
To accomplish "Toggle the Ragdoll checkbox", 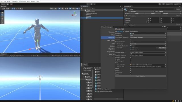I will tap(131, 74).
